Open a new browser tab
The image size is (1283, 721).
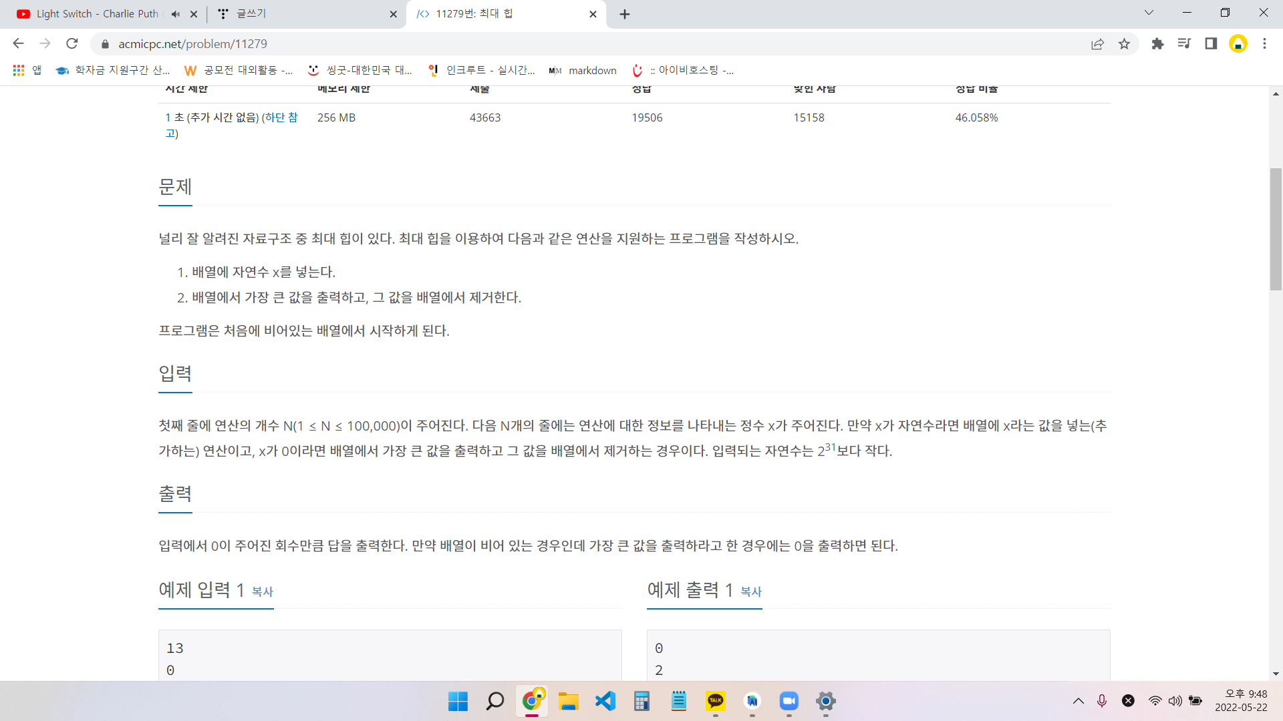pyautogui.click(x=624, y=14)
